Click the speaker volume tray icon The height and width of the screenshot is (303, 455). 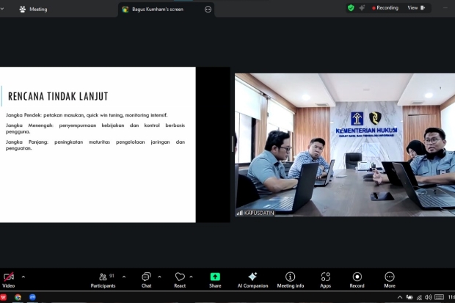[x=428, y=297]
